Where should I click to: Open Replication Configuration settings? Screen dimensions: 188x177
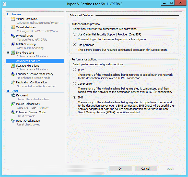pyautogui.click(x=31, y=82)
